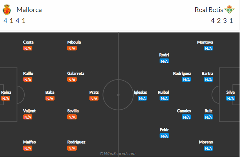
Task: Click Baba's orange N/A rating badge
Action: 50,98
